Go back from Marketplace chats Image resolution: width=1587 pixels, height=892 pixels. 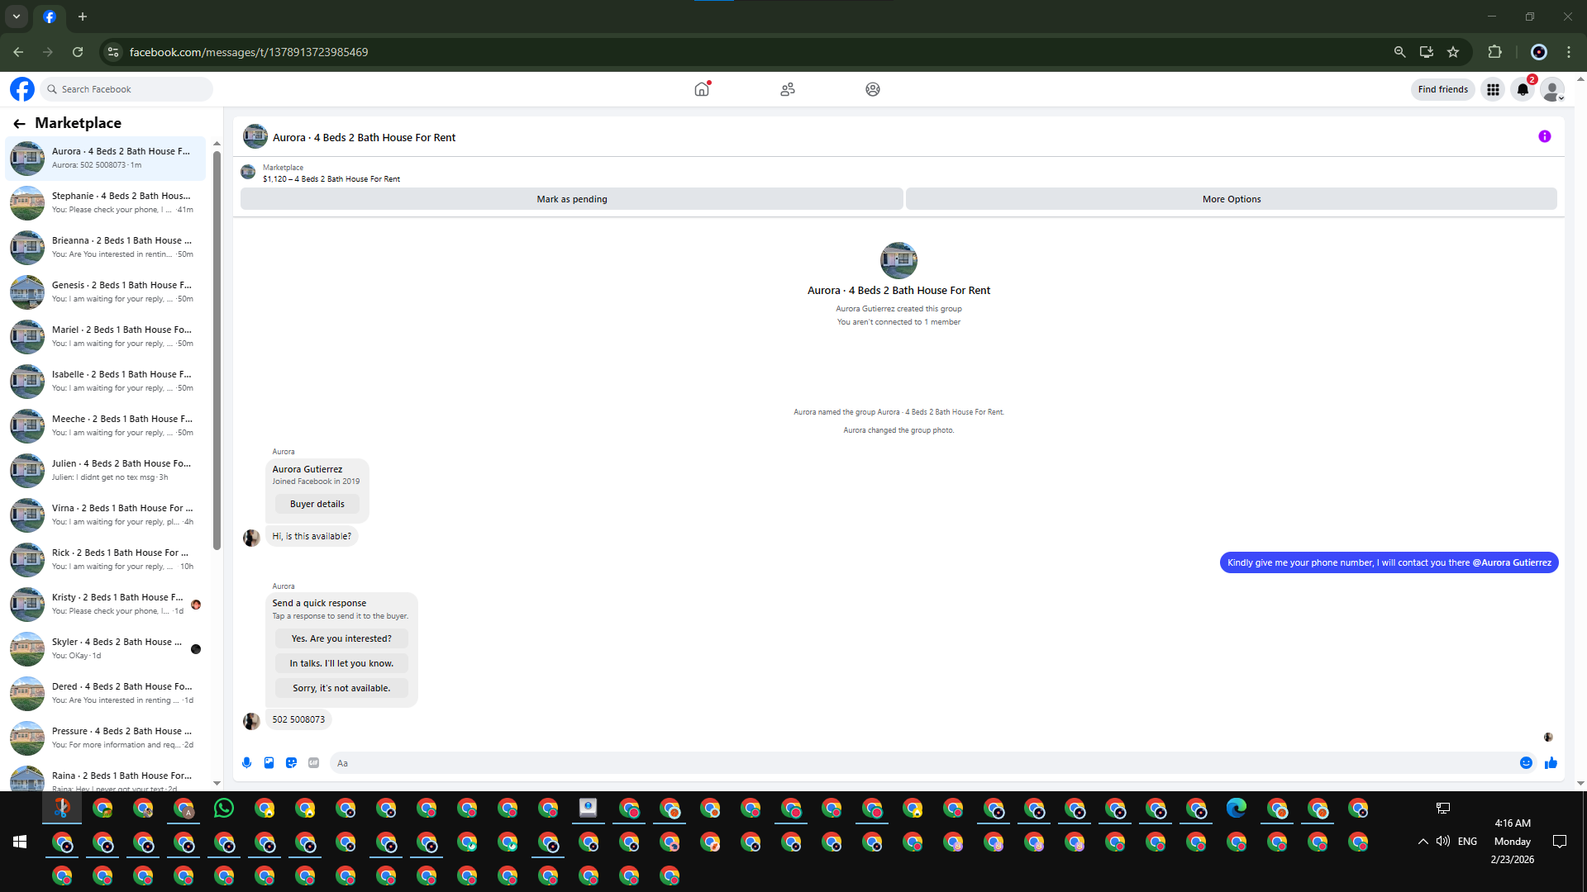(x=19, y=123)
